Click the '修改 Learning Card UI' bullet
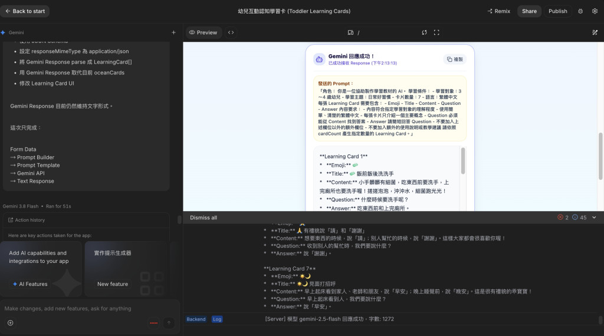This screenshot has height=336, width=604. (47, 83)
